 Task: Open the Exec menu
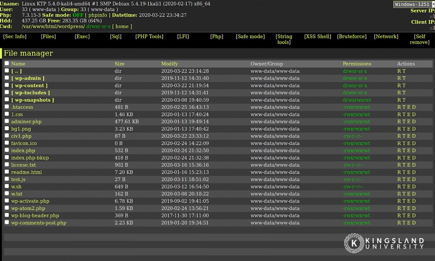pyautogui.click(x=82, y=37)
